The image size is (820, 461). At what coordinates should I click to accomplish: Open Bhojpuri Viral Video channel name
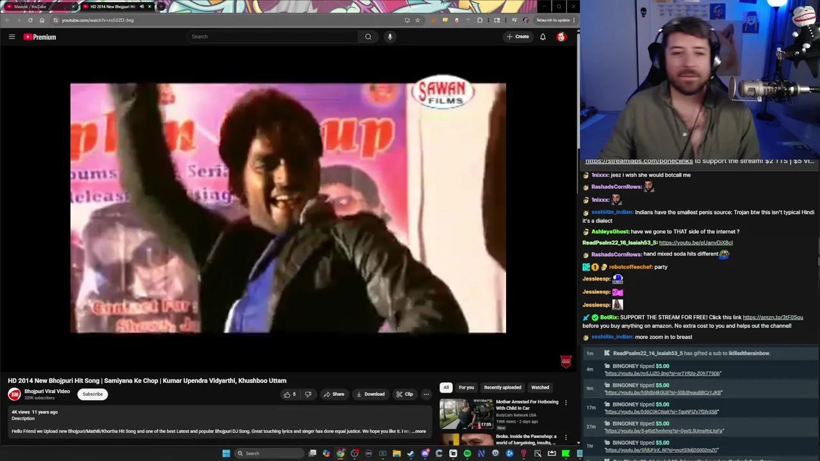pos(47,391)
